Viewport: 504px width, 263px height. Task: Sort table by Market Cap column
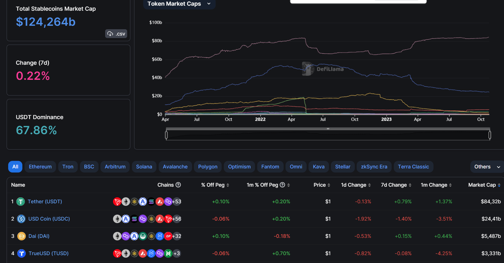click(484, 185)
